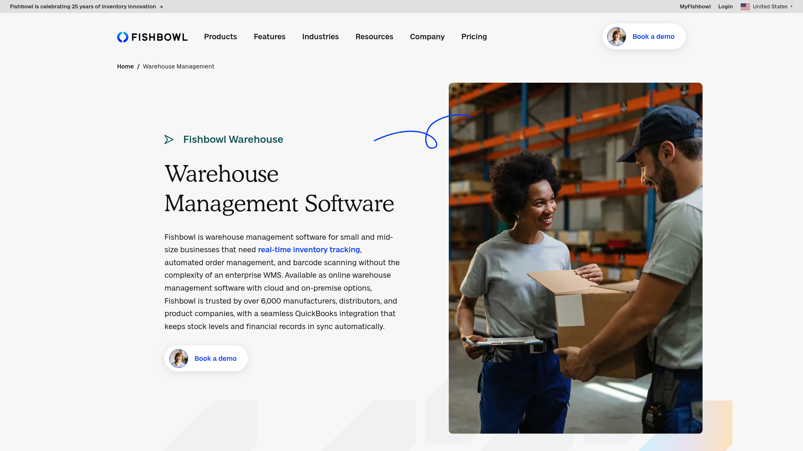Open the Resources menu
Screen dimensions: 803x451
[x=374, y=37]
